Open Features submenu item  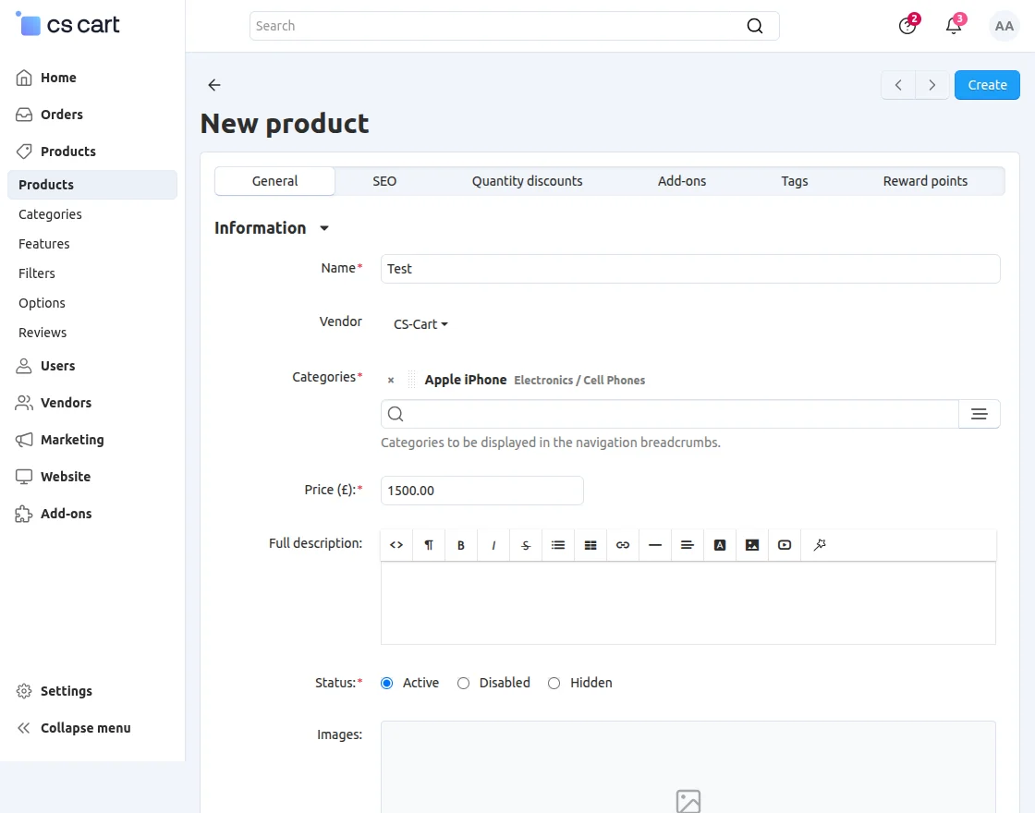[43, 244]
